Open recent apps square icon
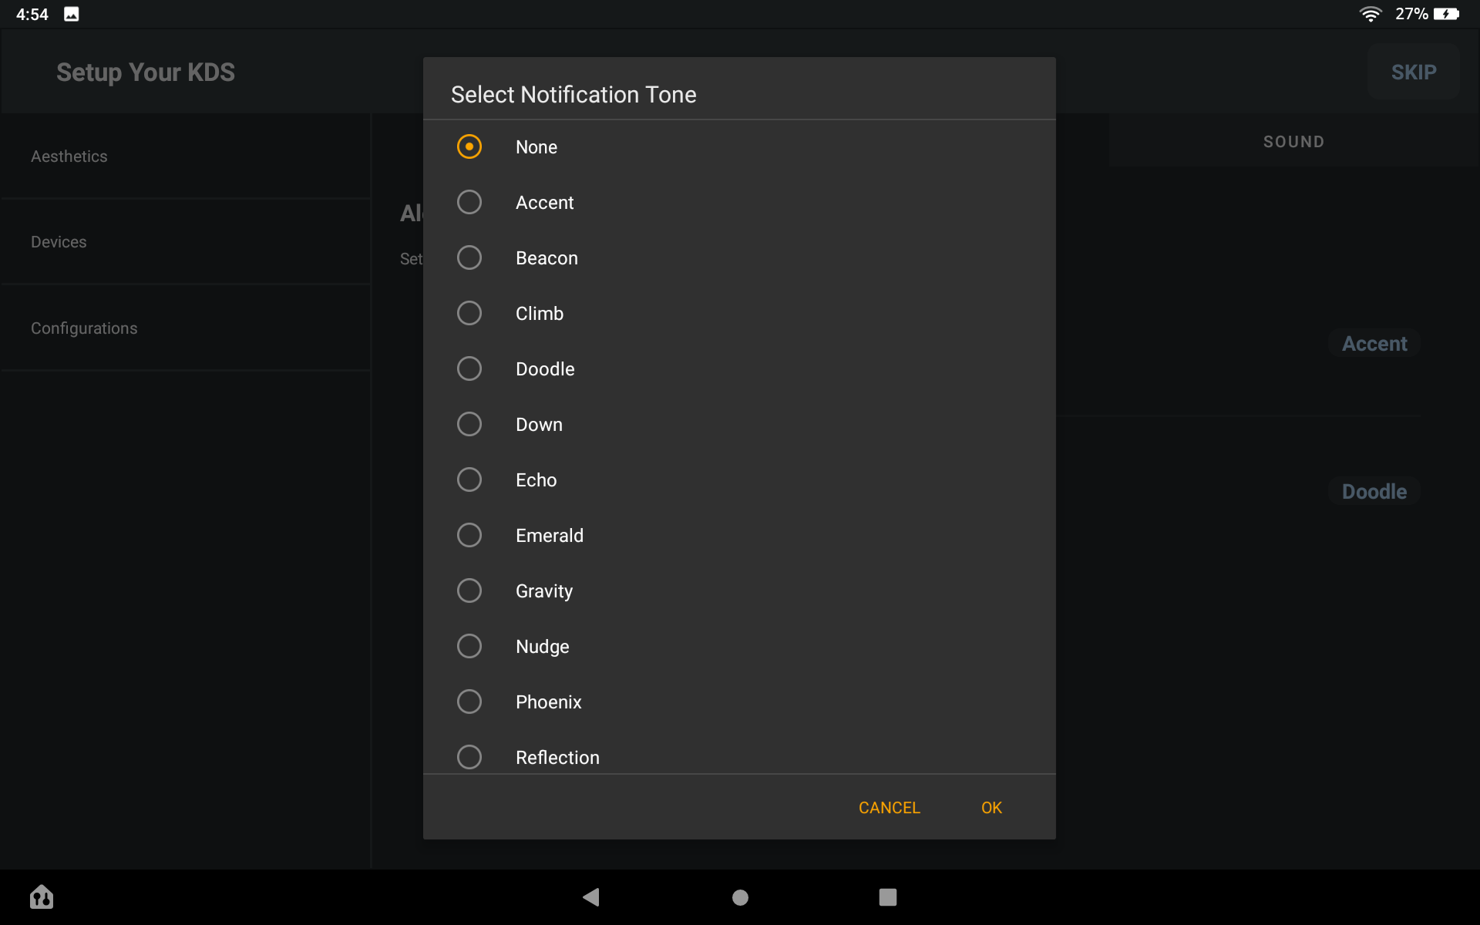Screen dimensions: 1480x925 pos(887,896)
